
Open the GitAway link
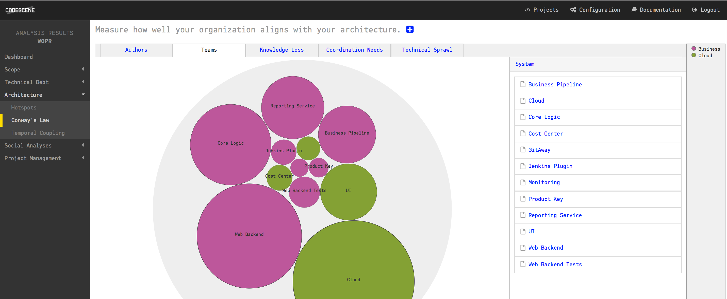pos(539,150)
